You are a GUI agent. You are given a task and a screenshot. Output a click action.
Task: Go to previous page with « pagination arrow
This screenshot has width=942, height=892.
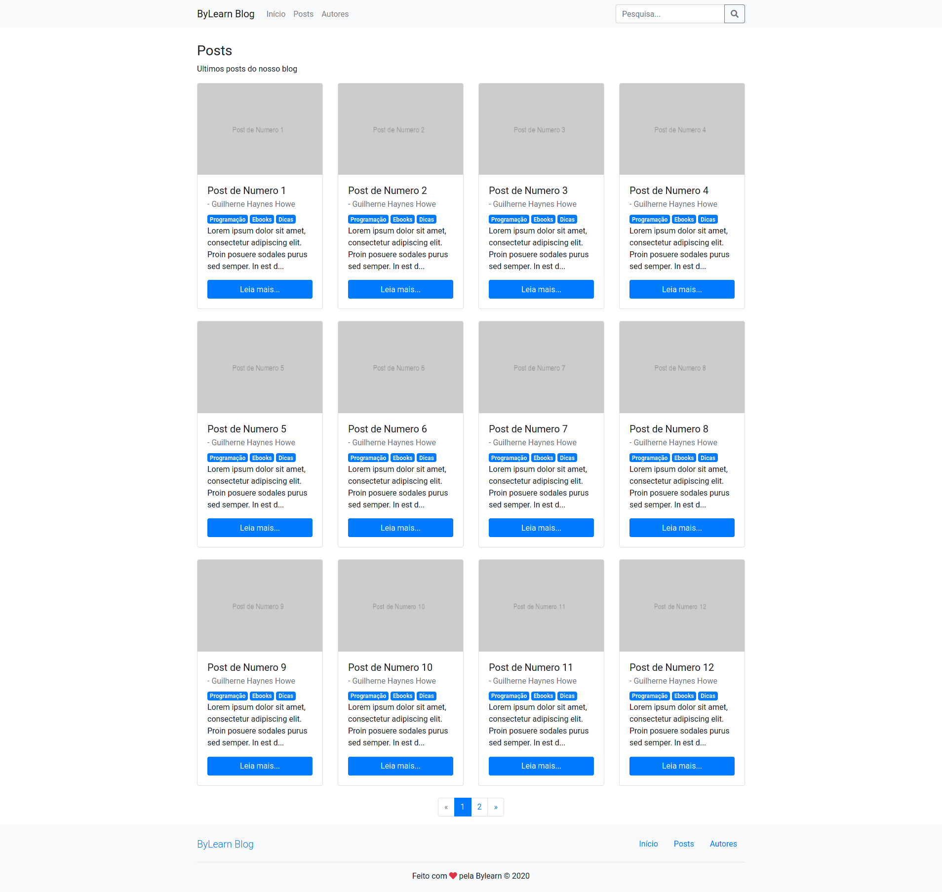click(x=446, y=807)
